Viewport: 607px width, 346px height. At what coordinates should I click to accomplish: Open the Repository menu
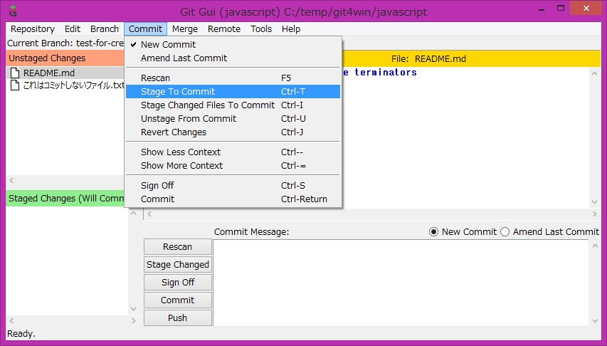(33, 29)
